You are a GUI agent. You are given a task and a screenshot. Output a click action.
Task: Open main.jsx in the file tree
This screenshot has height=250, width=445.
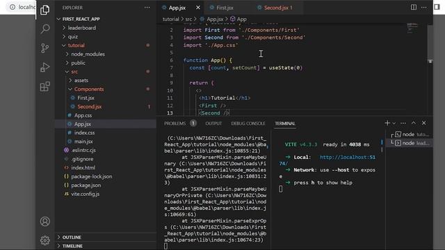click(83, 142)
